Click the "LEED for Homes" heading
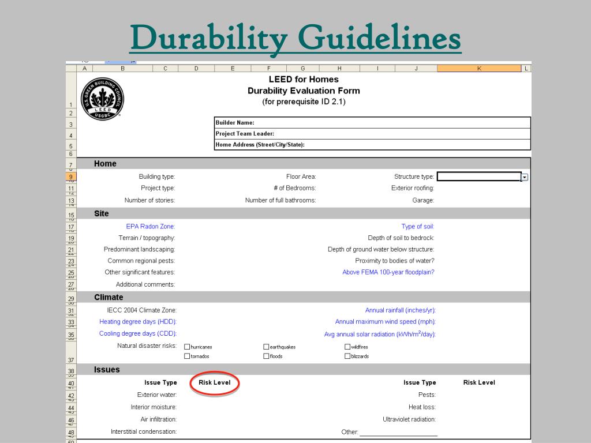This screenshot has width=591, height=443. coord(304,80)
